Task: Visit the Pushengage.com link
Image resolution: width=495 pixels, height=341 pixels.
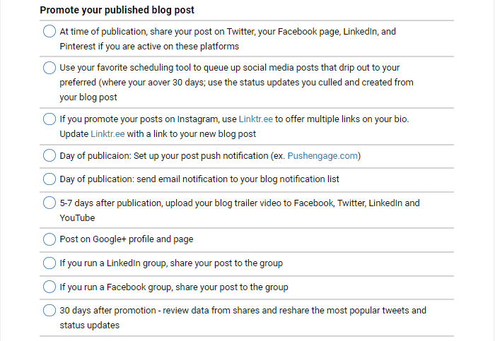Action: pos(322,156)
